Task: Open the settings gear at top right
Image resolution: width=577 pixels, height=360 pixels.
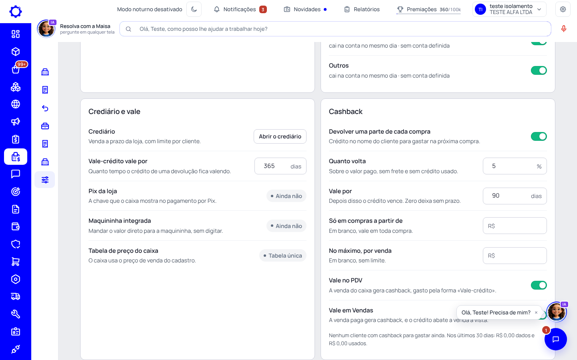Action: tap(563, 9)
